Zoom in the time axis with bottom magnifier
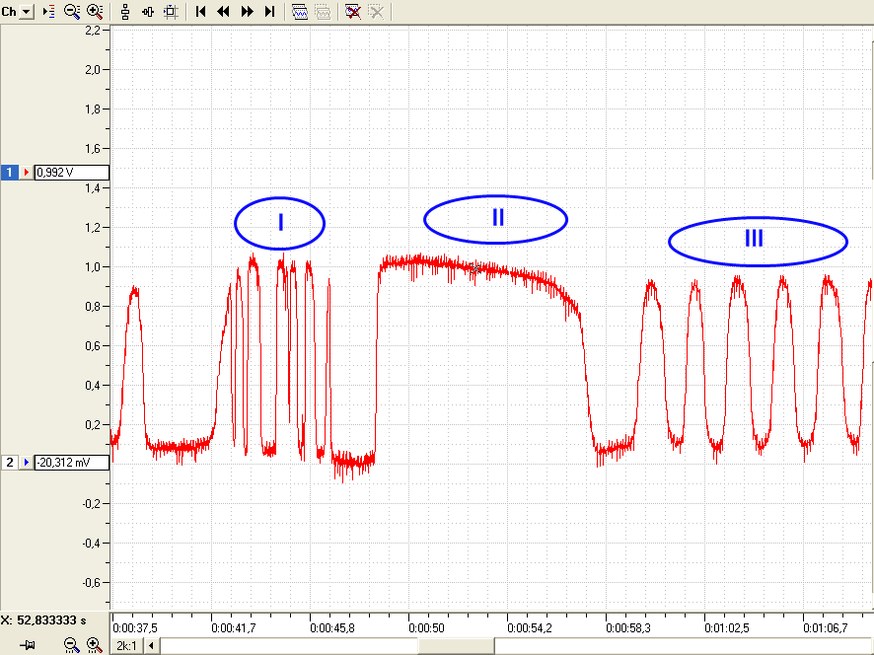This screenshot has width=874, height=655. point(94,645)
